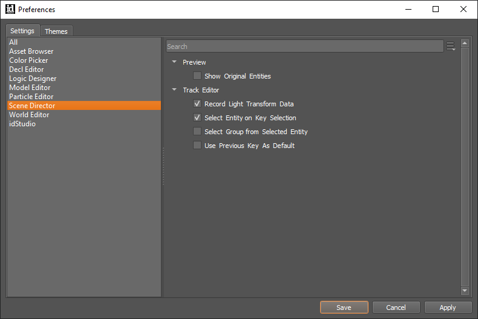The height and width of the screenshot is (319, 478).
Task: Select the Scene Director category
Action: tap(84, 106)
